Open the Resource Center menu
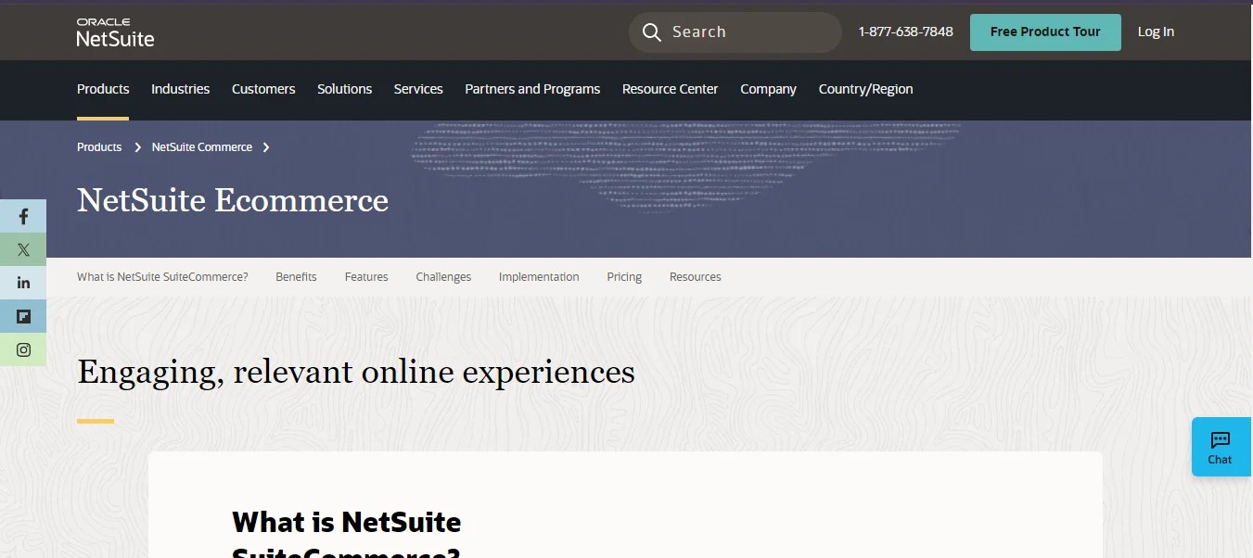1253x558 pixels. click(x=670, y=89)
